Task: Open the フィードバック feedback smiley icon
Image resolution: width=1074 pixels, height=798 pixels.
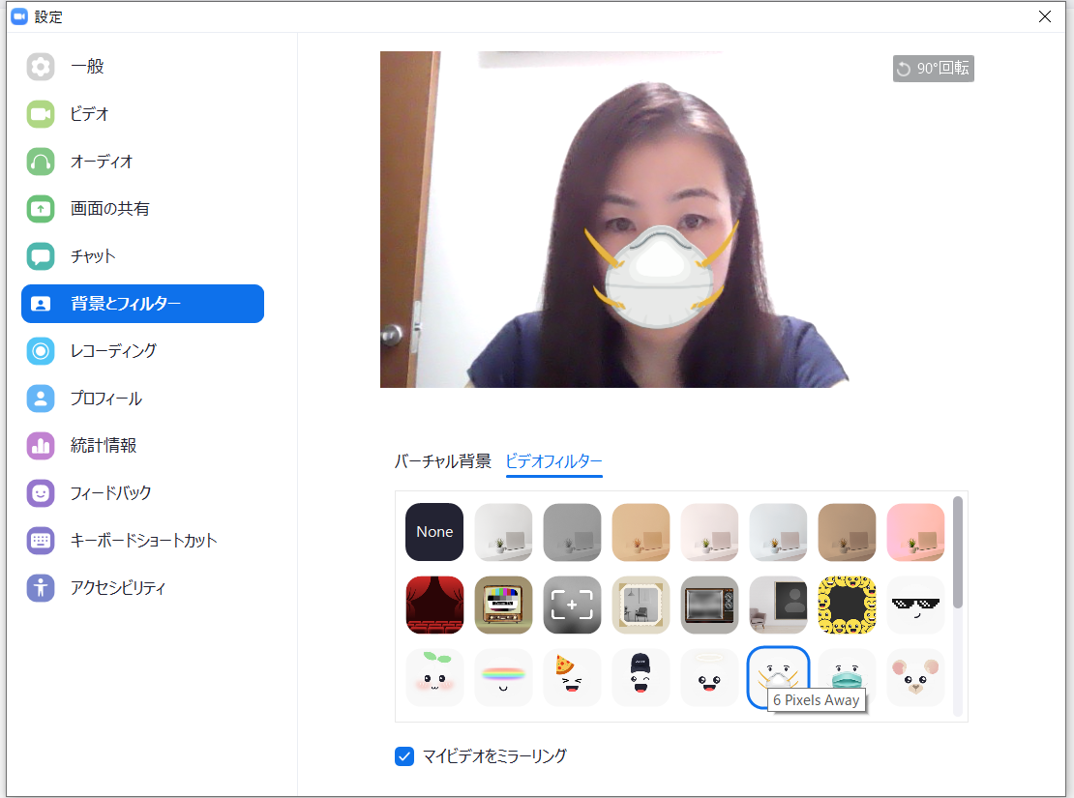Action: click(41, 493)
